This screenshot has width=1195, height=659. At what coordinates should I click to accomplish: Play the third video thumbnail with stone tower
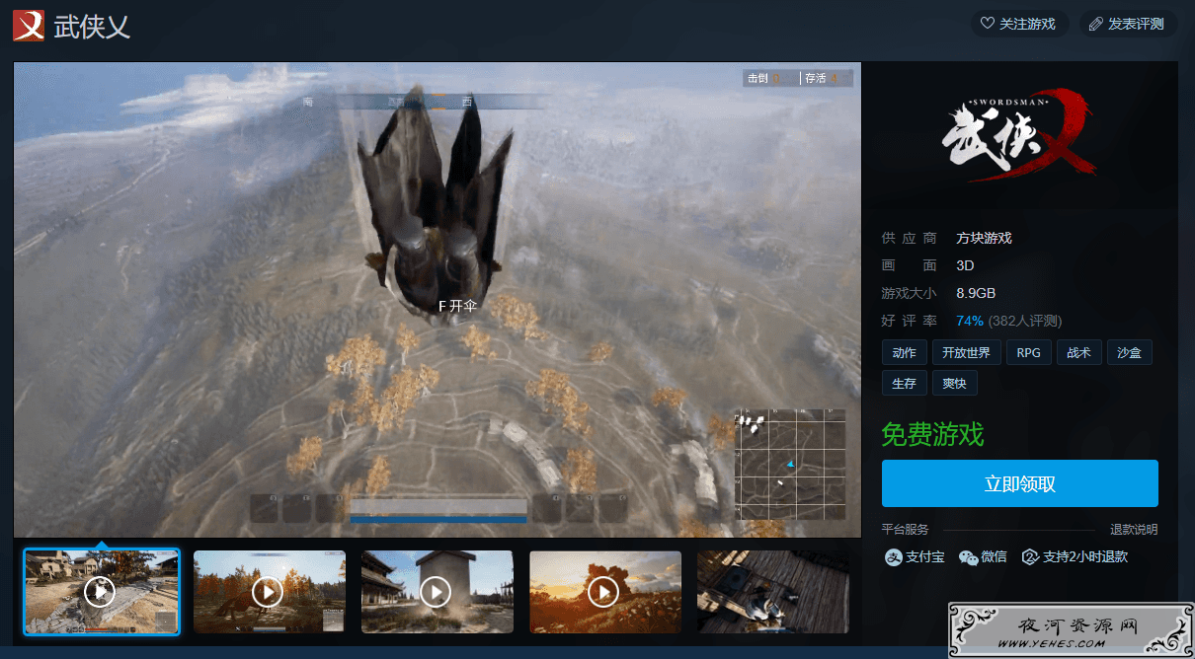click(x=437, y=592)
